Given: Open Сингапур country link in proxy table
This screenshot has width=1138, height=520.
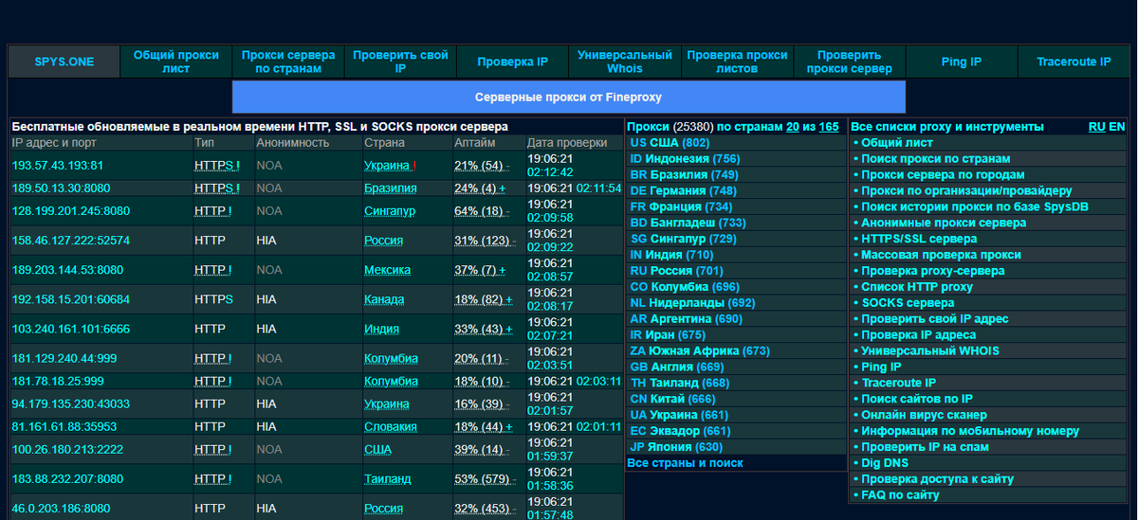Looking at the screenshot, I should click(x=390, y=211).
